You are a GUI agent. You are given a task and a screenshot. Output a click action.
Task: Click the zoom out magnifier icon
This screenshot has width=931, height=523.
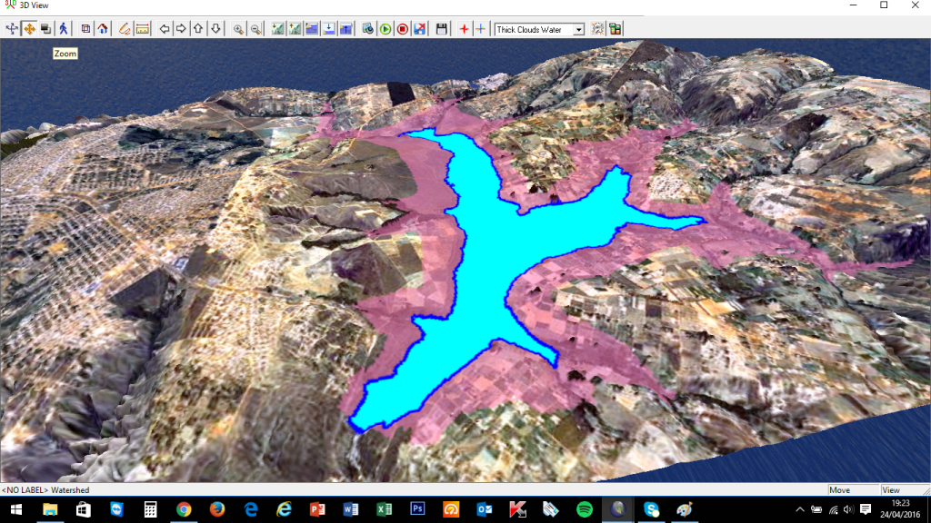point(255,29)
